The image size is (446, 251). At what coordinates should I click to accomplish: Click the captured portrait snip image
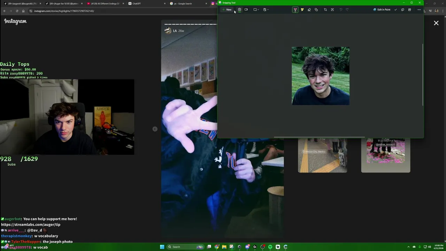(x=321, y=76)
